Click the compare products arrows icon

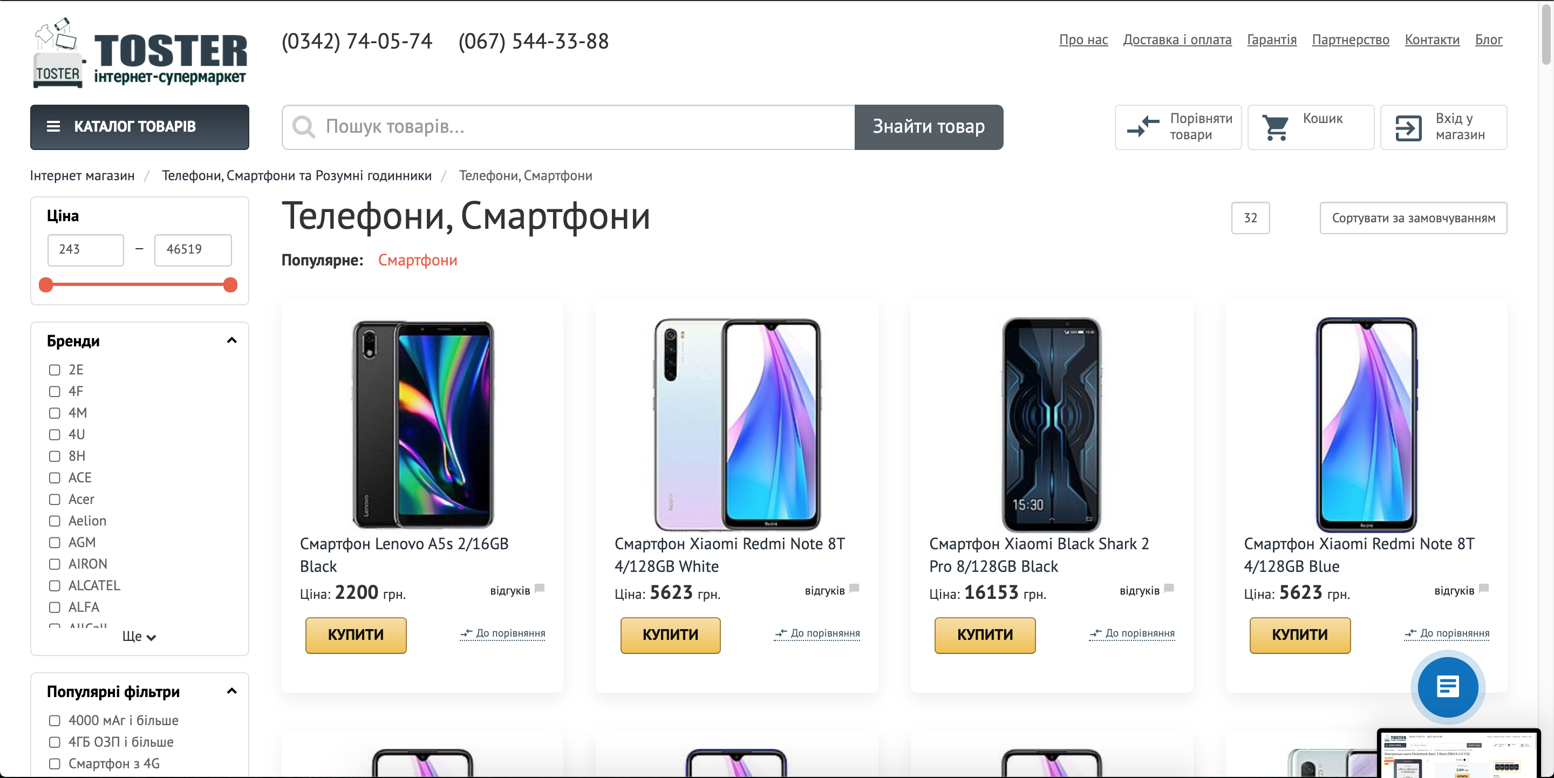[1143, 127]
